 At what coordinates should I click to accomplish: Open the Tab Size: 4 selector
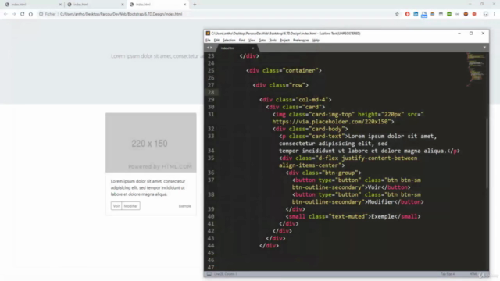(x=448, y=274)
